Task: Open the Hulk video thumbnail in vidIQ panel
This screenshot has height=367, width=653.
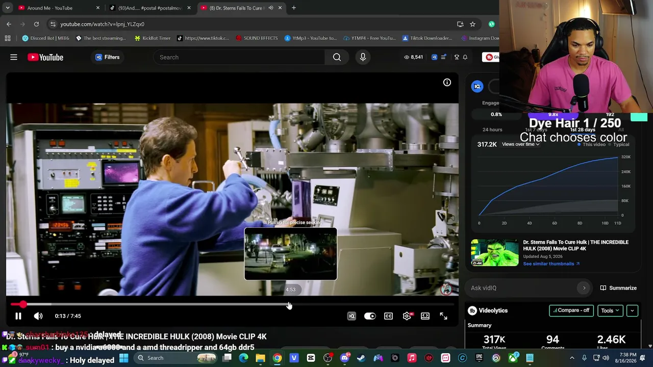Action: tap(494, 253)
